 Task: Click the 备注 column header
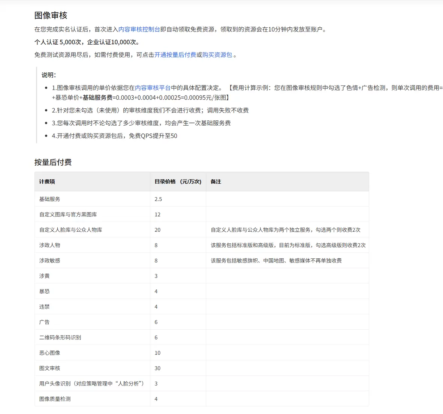pos(216,181)
